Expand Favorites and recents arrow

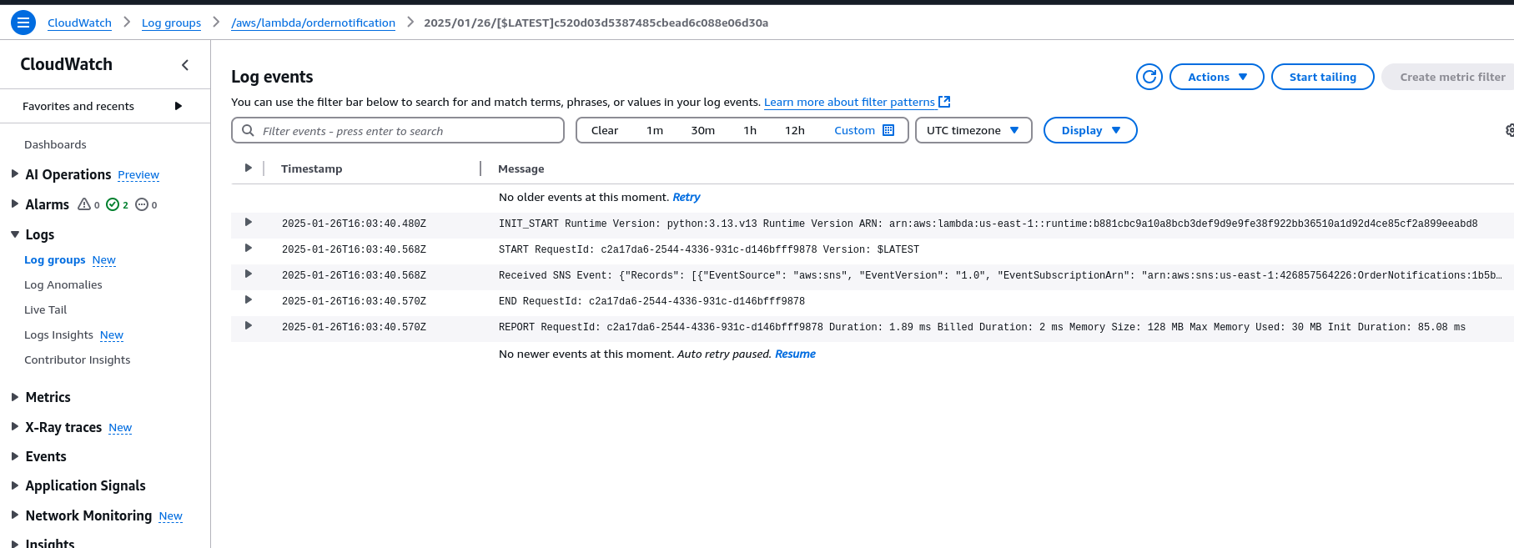(x=178, y=106)
